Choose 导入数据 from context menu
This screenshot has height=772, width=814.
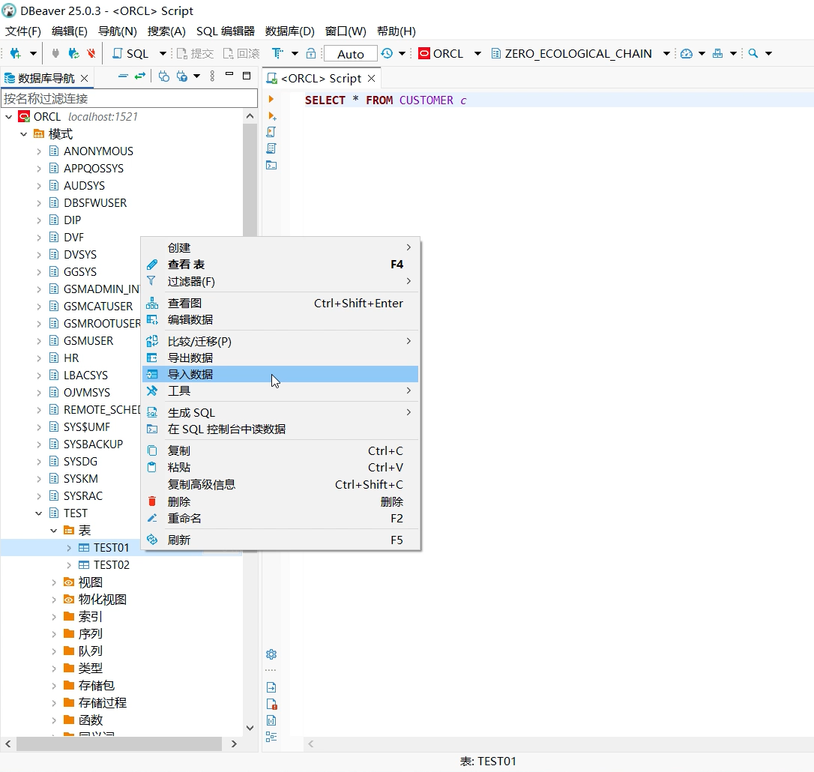[x=280, y=374]
